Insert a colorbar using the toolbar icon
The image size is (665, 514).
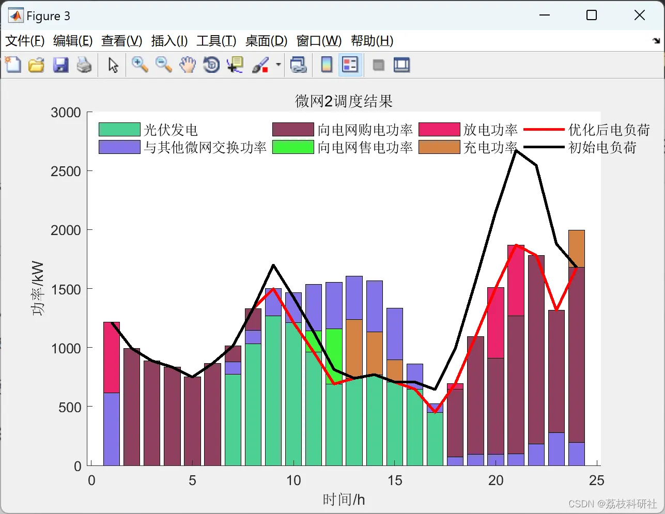[327, 65]
